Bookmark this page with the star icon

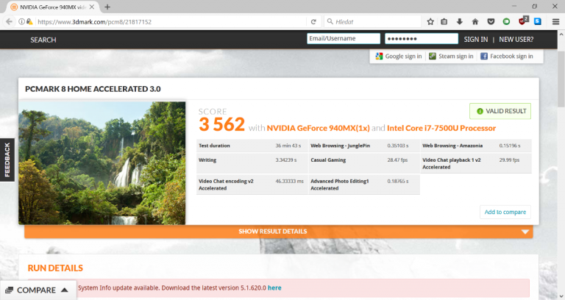coord(430,21)
